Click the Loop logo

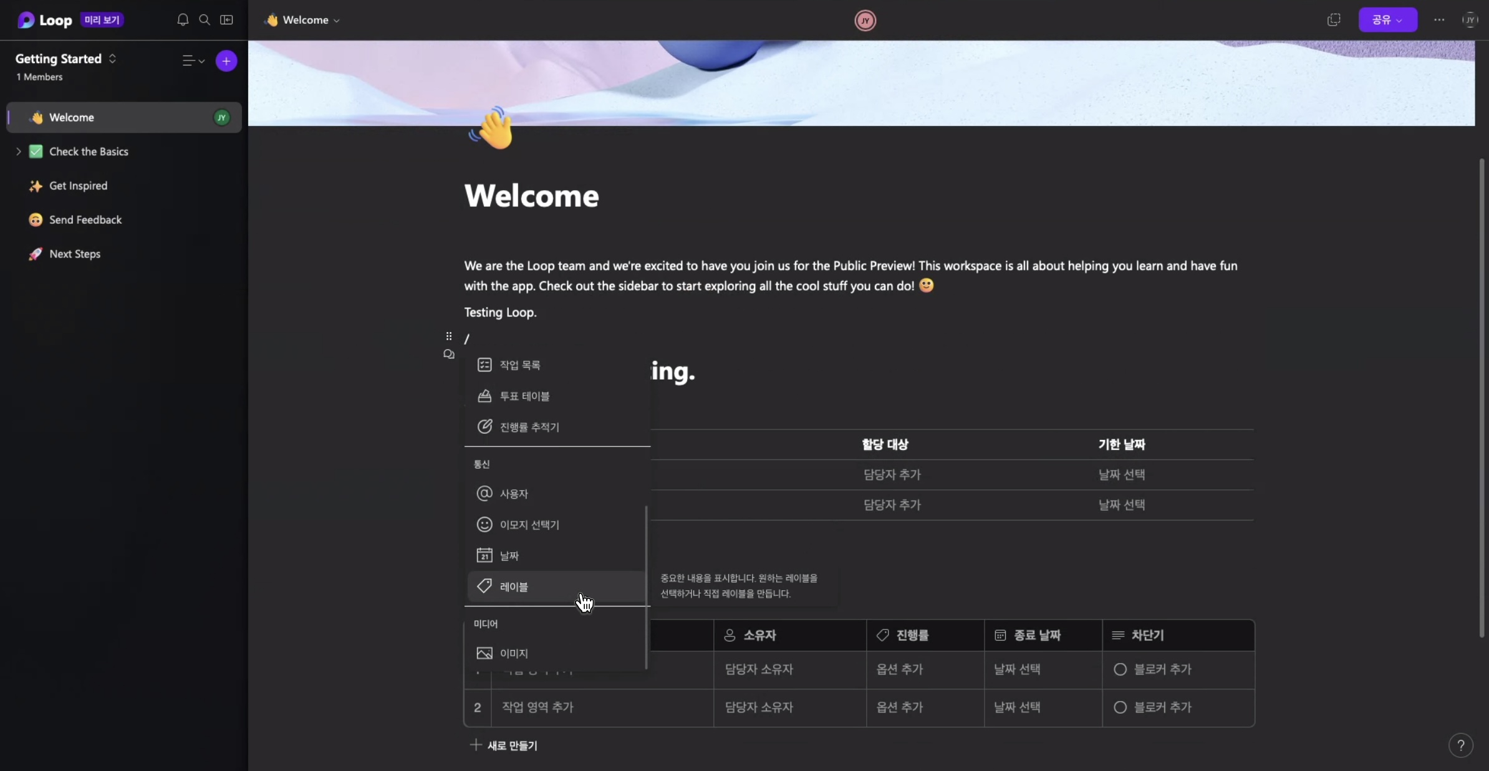click(45, 20)
